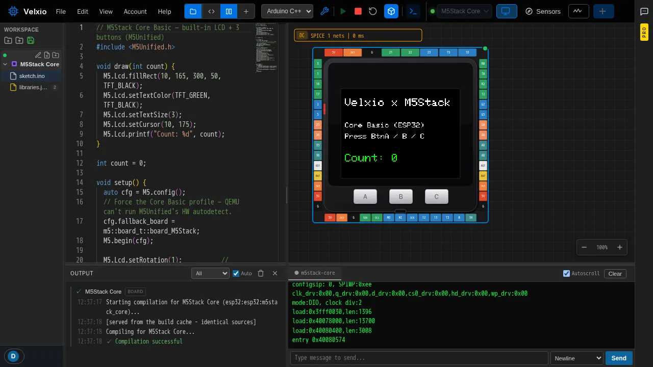Open the libraries.j... file
Image resolution: width=653 pixels, height=367 pixels.
coord(32,87)
